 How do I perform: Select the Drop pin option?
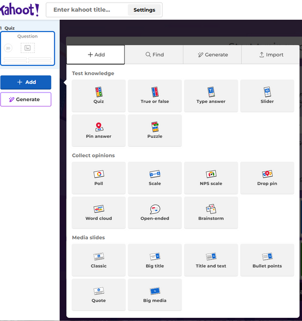coord(267,178)
